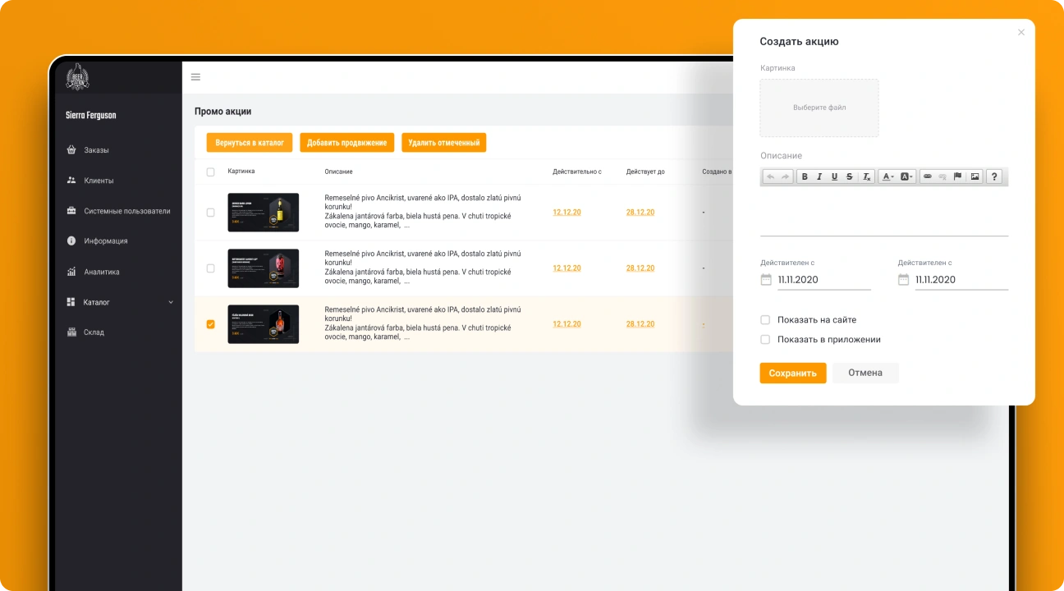Enable Показать в приложении checkbox
Image resolution: width=1064 pixels, height=591 pixels.
(x=765, y=339)
